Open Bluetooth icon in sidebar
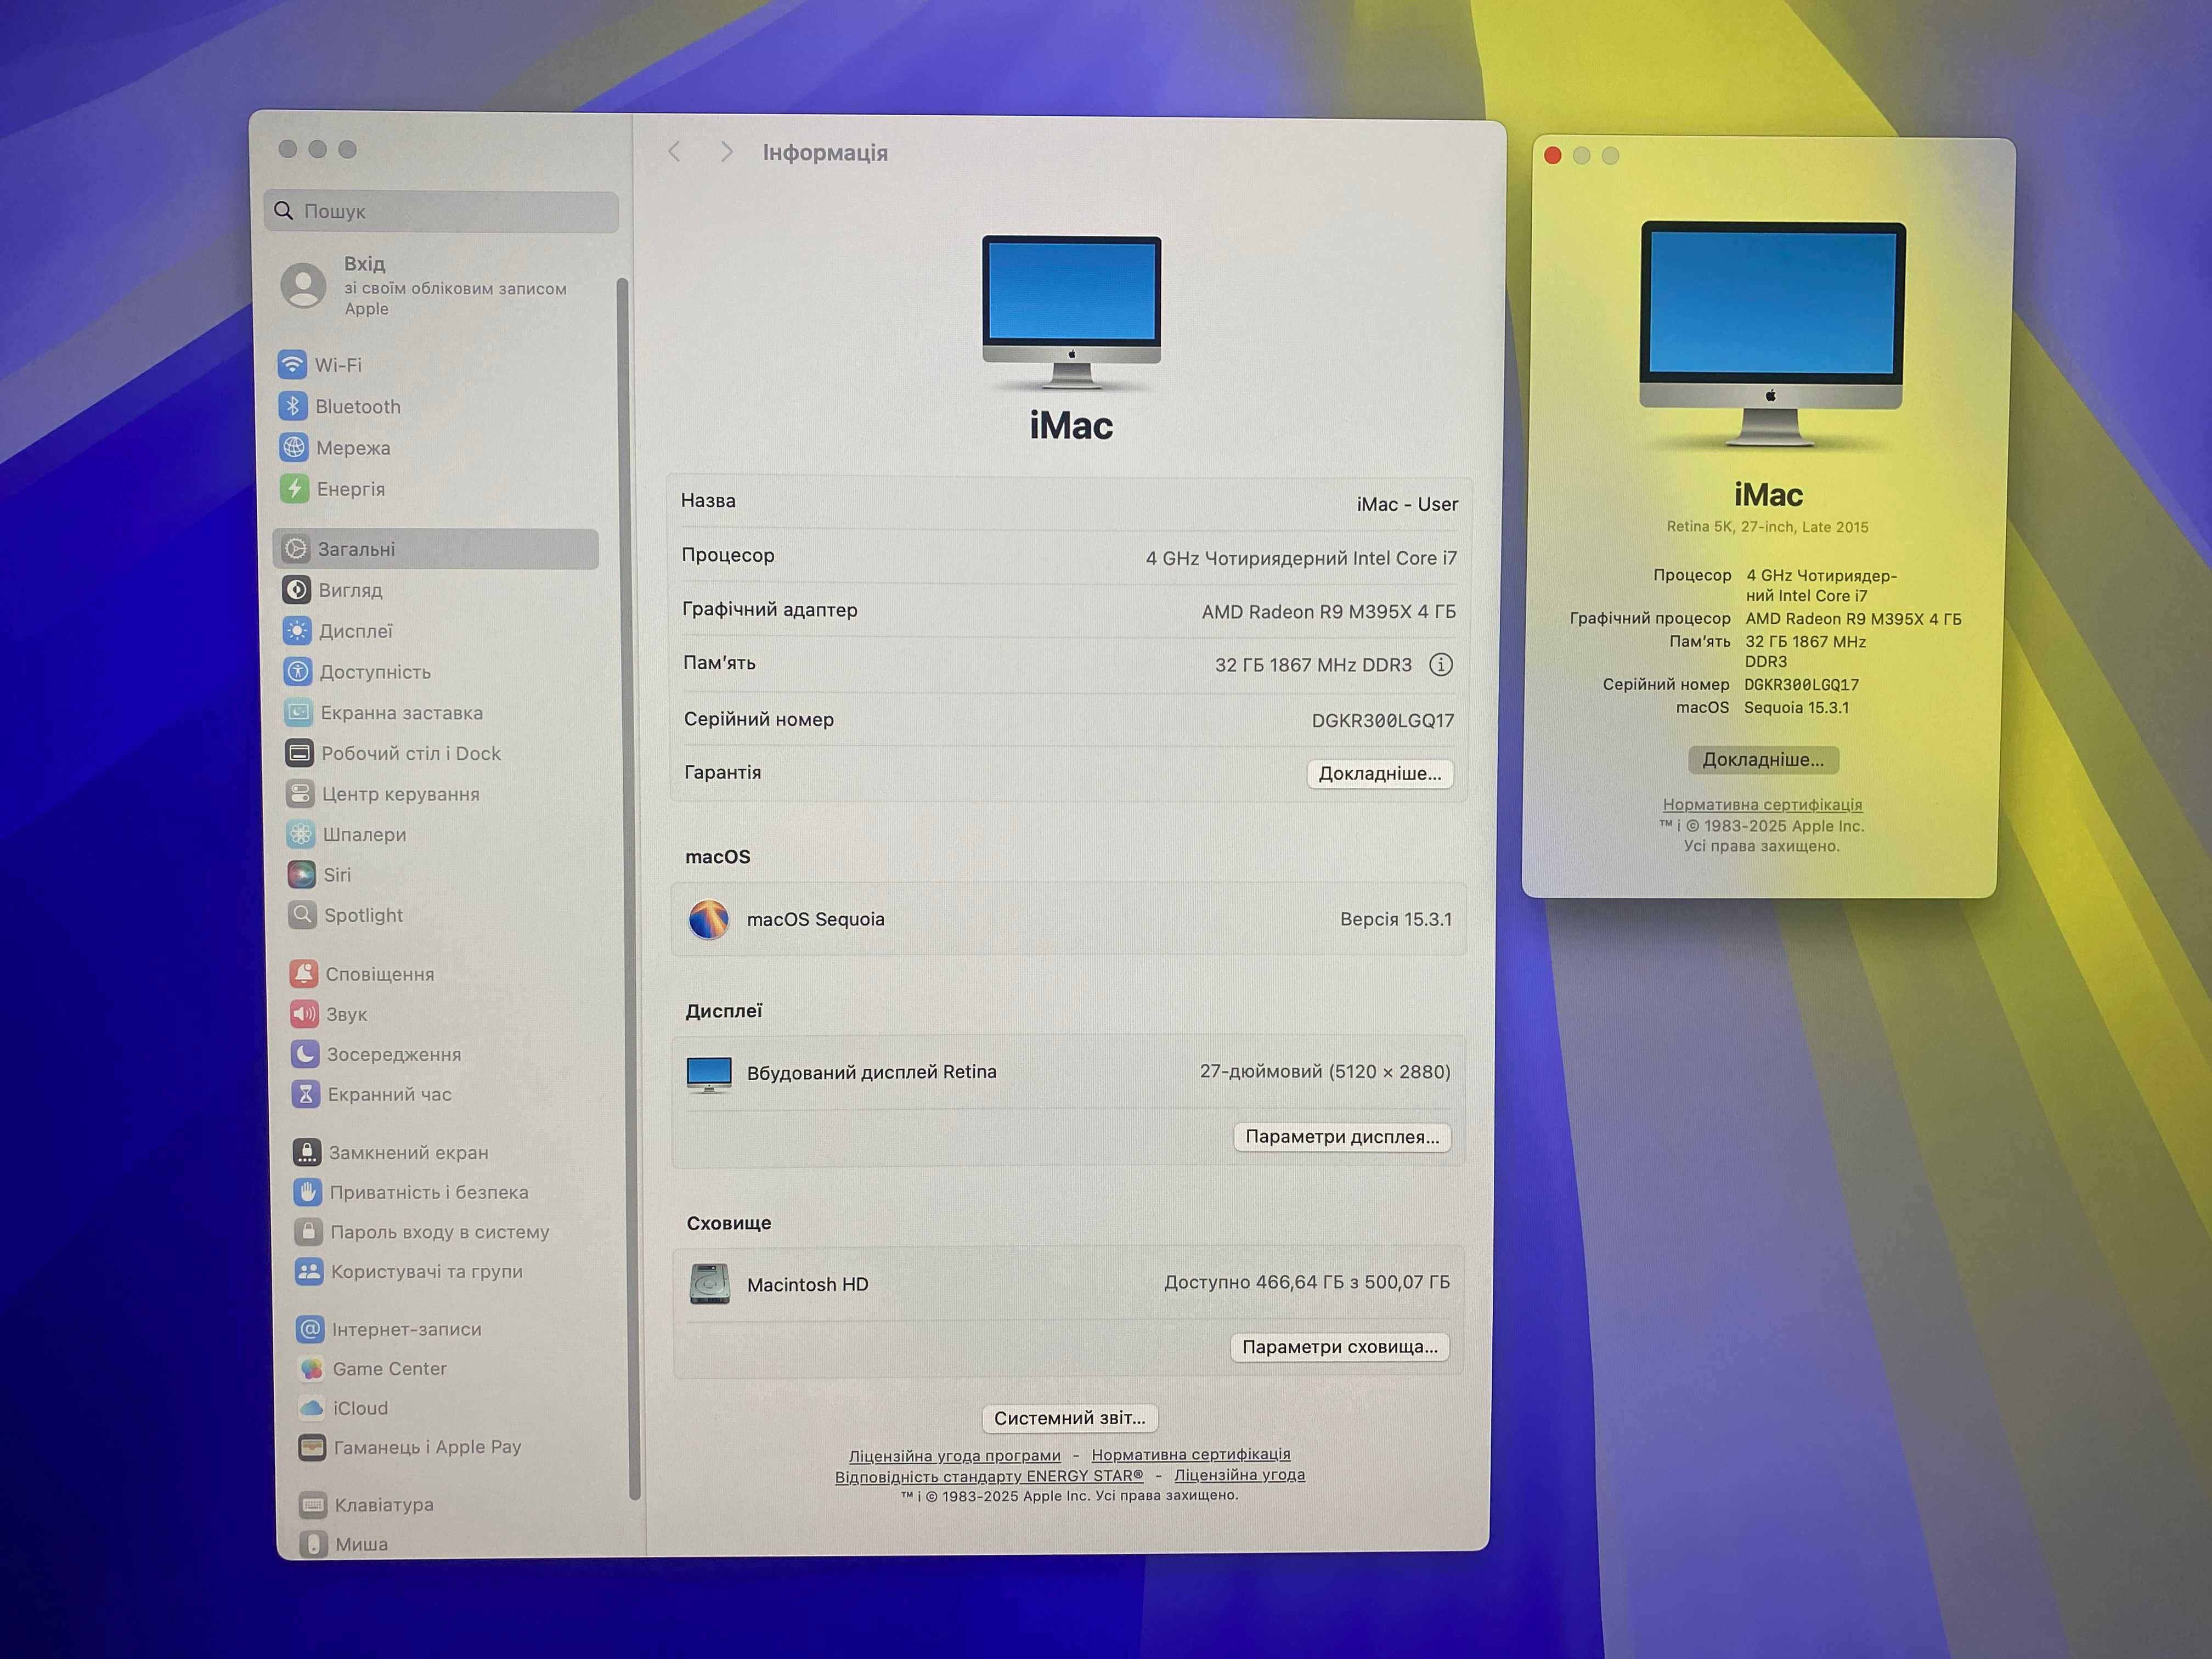The height and width of the screenshot is (1659, 2212). click(x=293, y=406)
